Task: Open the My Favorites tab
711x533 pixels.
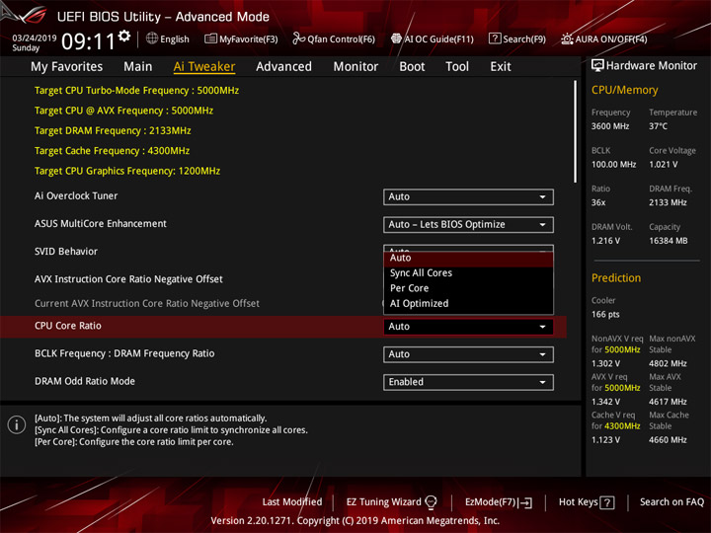Action: [x=67, y=67]
